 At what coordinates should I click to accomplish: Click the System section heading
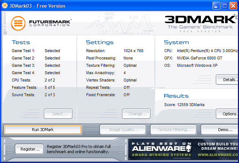[x=176, y=42]
